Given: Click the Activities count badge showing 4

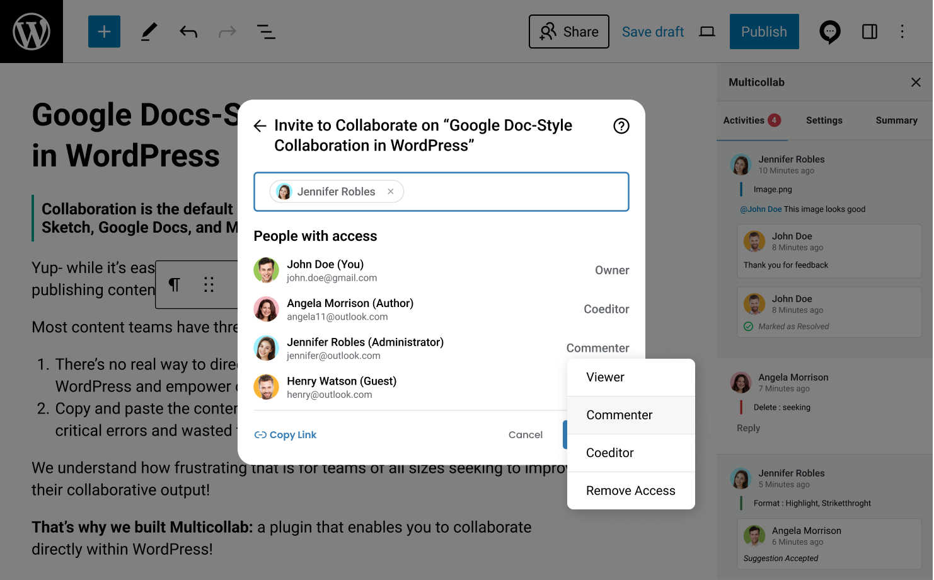Looking at the screenshot, I should [774, 120].
